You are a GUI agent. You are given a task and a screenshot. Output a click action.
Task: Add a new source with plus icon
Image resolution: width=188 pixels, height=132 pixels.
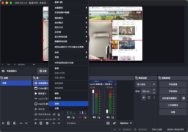pyautogui.click(x=35, y=123)
